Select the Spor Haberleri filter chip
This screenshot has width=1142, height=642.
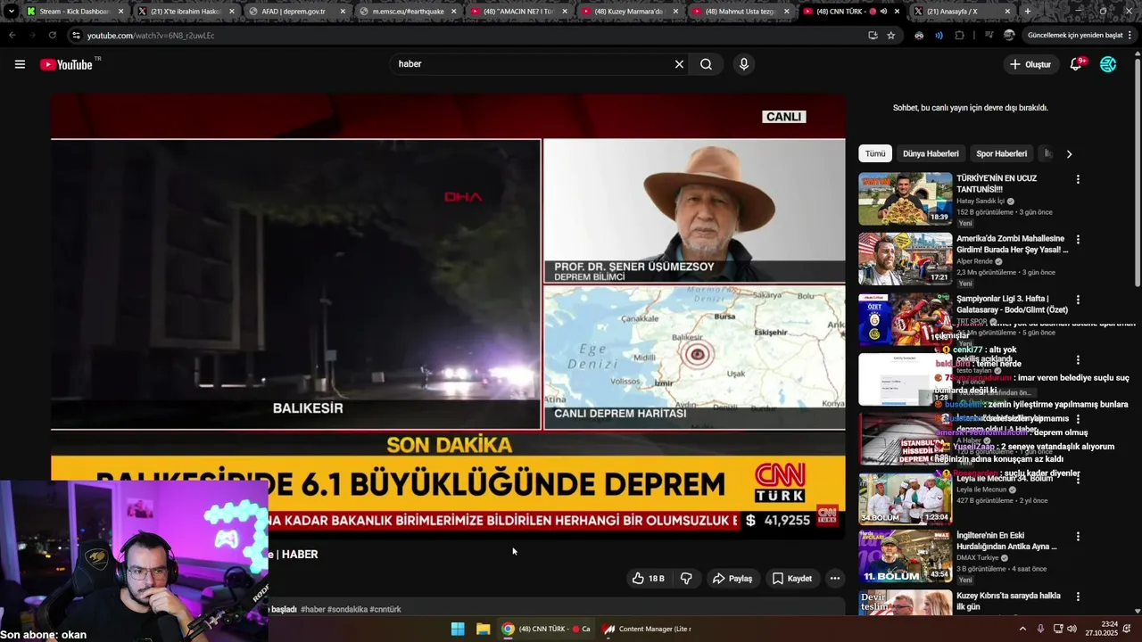1001,153
